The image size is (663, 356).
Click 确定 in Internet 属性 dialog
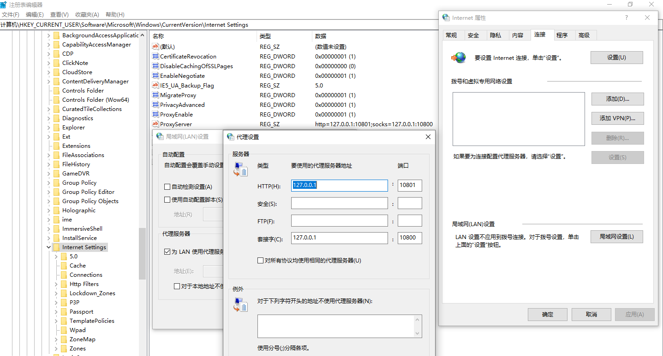(x=548, y=315)
